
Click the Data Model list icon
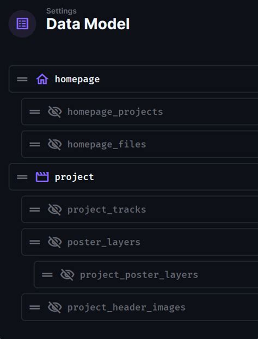pos(22,24)
